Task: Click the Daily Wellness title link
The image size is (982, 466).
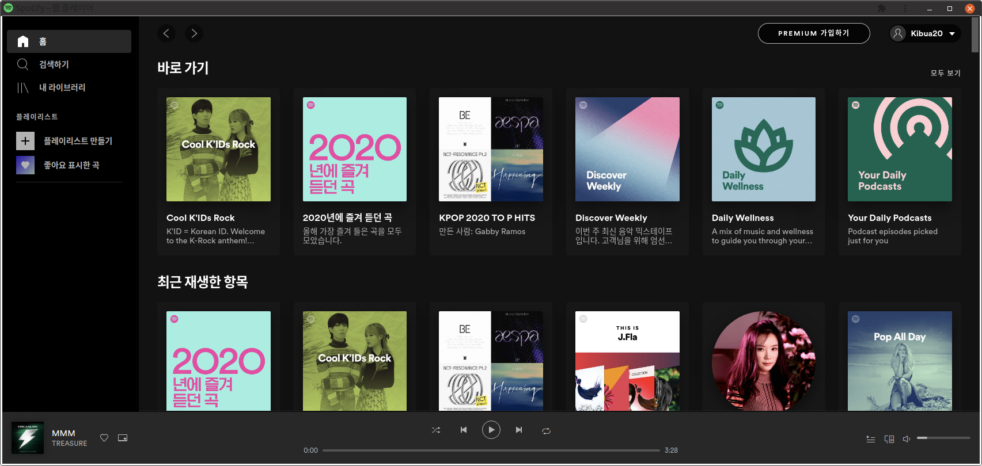Action: (742, 217)
